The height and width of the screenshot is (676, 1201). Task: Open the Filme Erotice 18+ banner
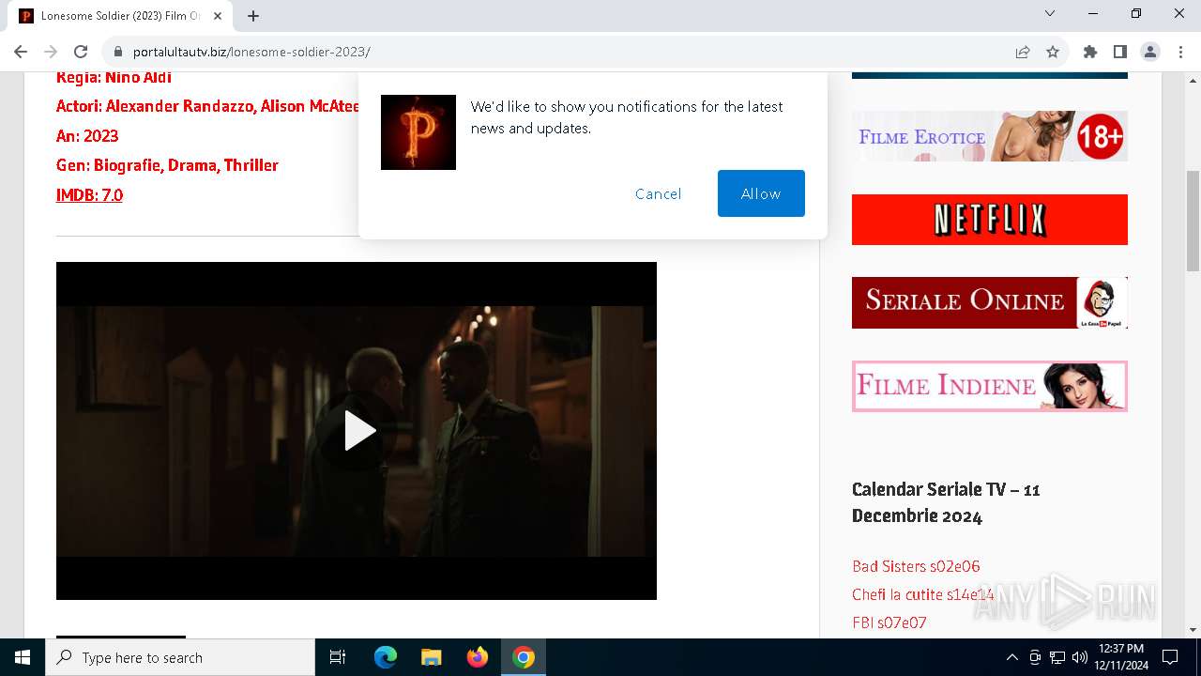[x=990, y=136]
